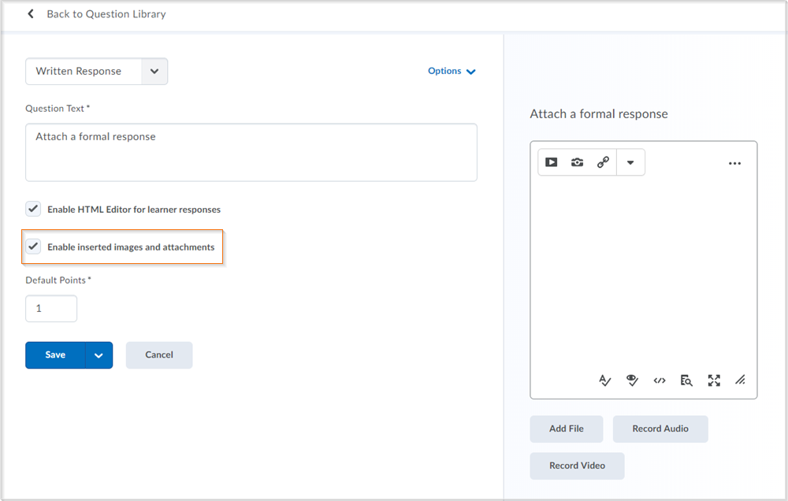Open the Insert Stuff media tool
The height and width of the screenshot is (501, 788).
[552, 162]
